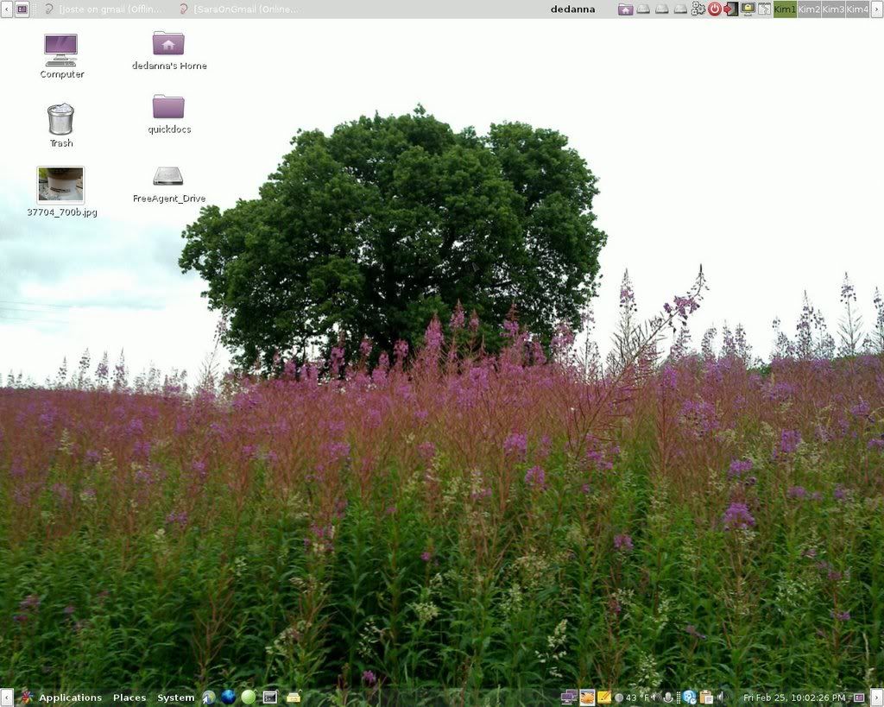This screenshot has height=707, width=884.
Task: Open the quickdocs folder
Action: point(168,107)
